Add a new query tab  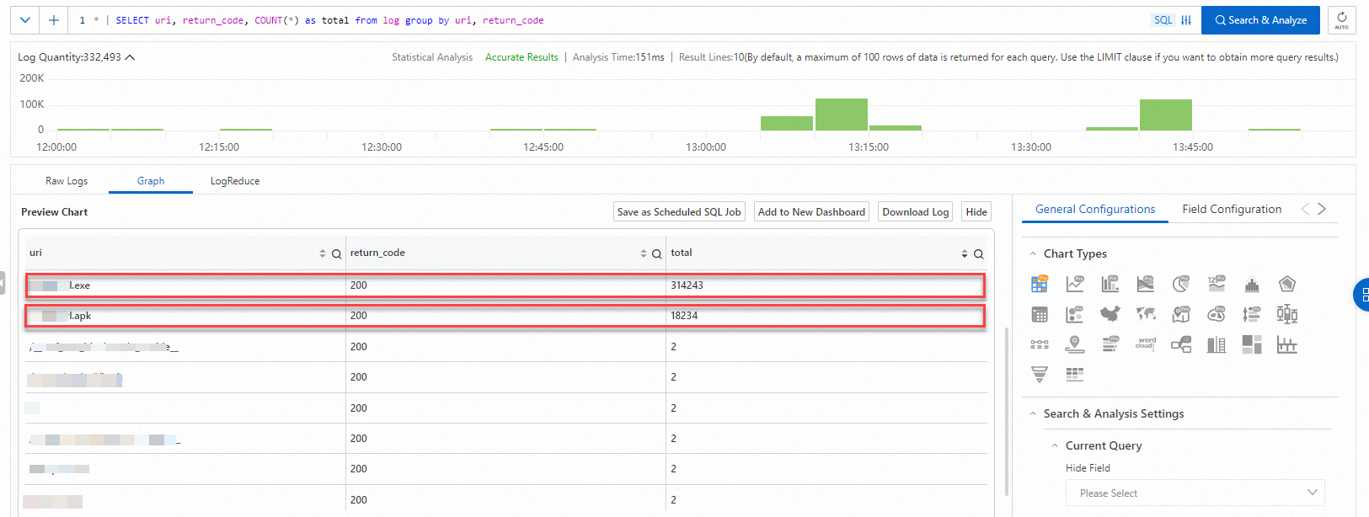click(x=54, y=20)
